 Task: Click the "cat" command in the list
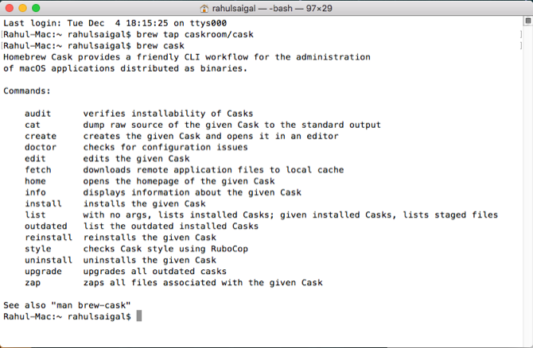point(33,125)
